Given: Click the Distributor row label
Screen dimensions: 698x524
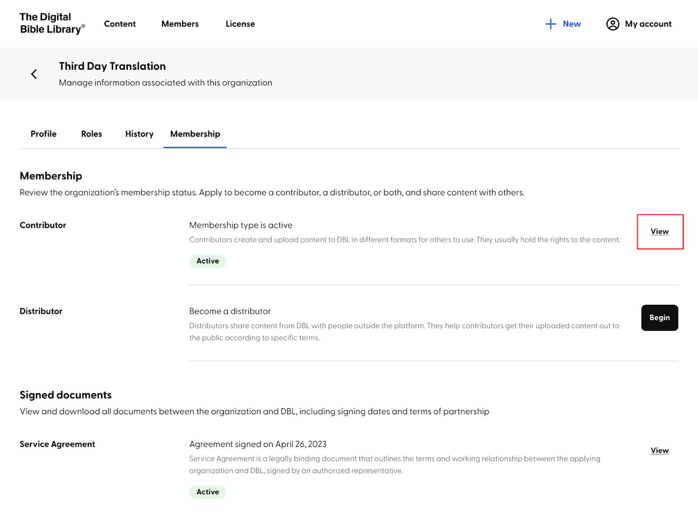Looking at the screenshot, I should click(x=41, y=311).
